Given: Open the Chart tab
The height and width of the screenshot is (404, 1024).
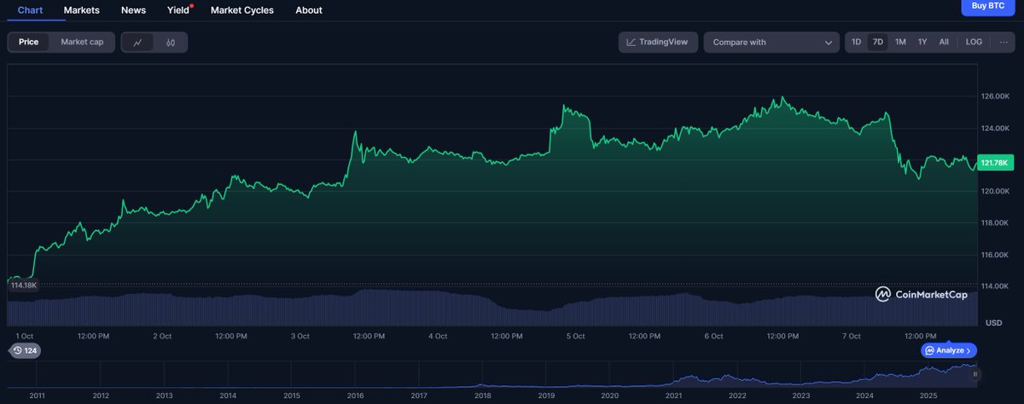Looking at the screenshot, I should (31, 10).
